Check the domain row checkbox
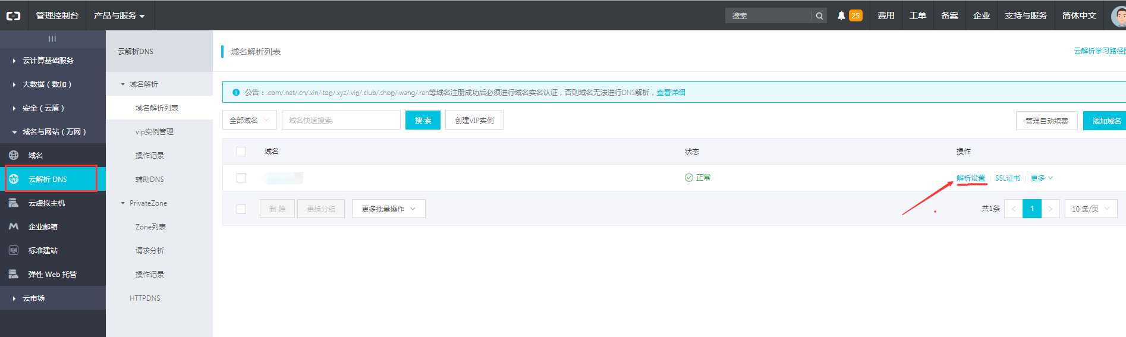The image size is (1126, 337). coord(241,178)
